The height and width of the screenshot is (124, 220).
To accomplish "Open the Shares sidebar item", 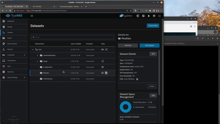I will (x=14, y=38).
